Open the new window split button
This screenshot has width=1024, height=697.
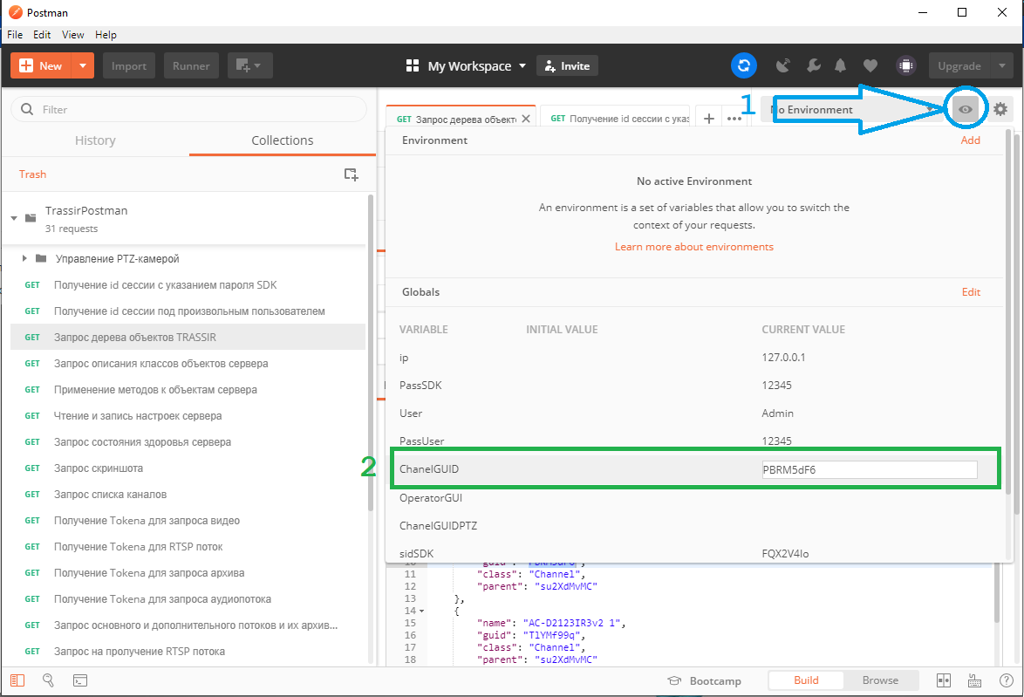tap(250, 65)
